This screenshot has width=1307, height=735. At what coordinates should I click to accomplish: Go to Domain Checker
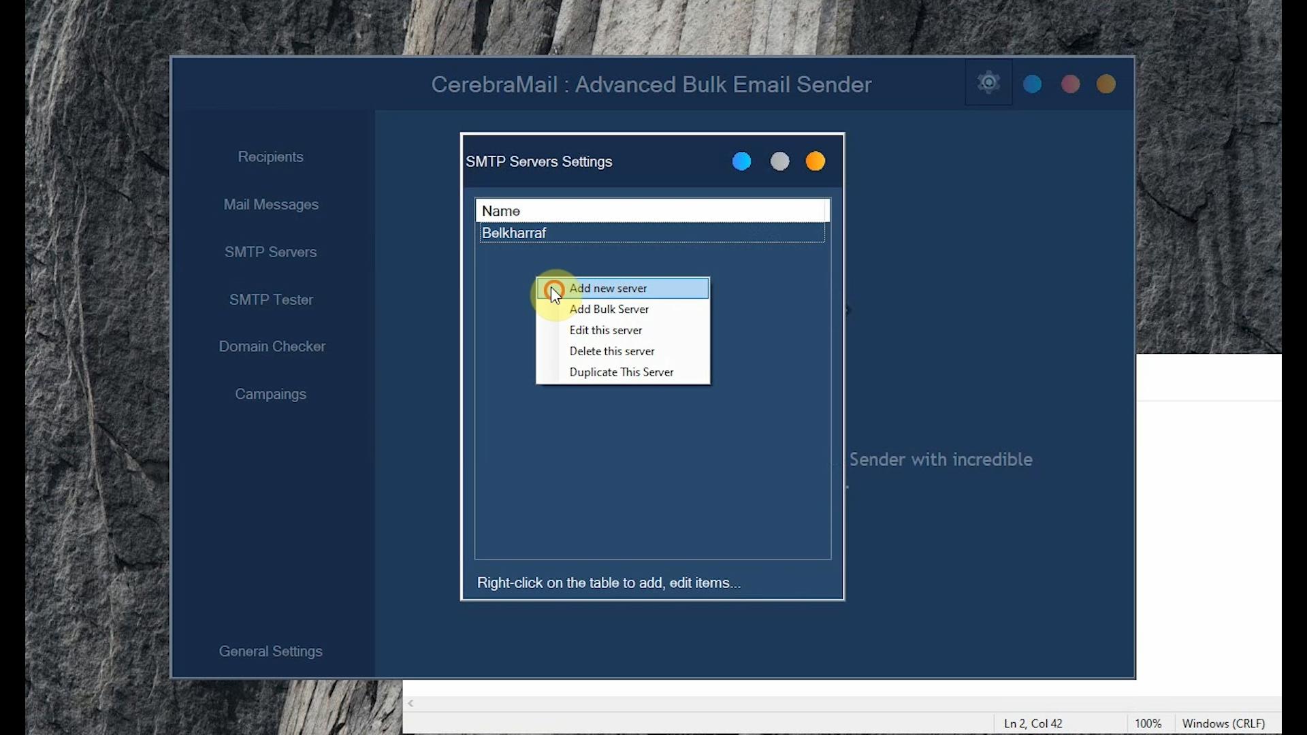[x=272, y=346]
